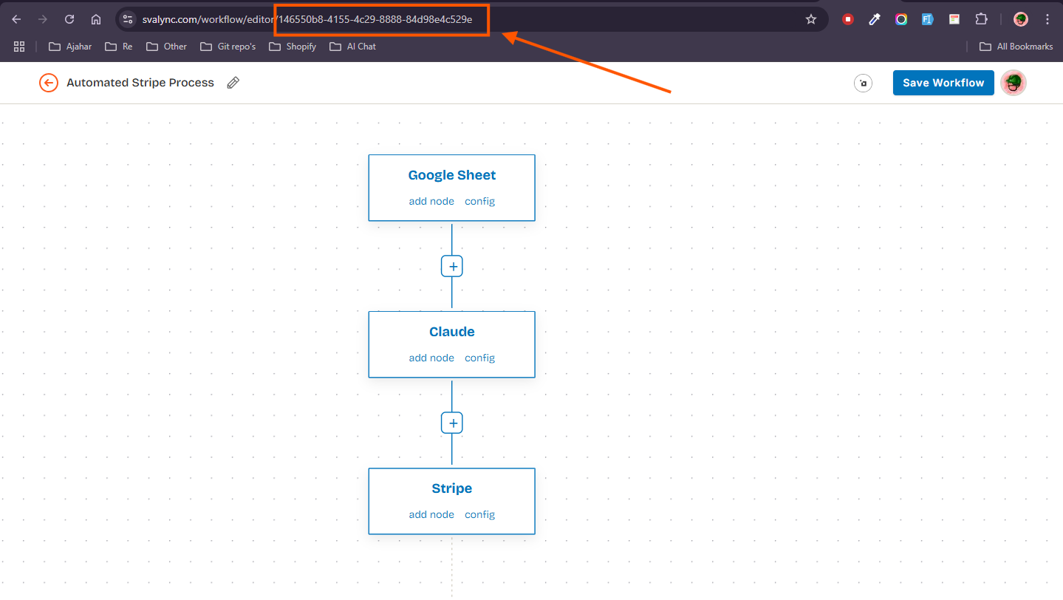Open the Git repo's bookmark folder
Screen dimensions: 1063x600
[x=228, y=47]
